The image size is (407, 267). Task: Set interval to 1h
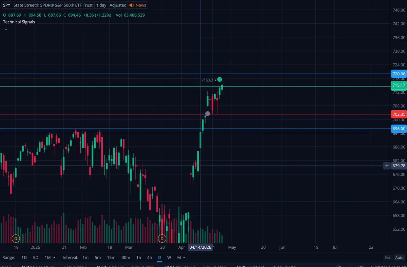click(x=139, y=258)
